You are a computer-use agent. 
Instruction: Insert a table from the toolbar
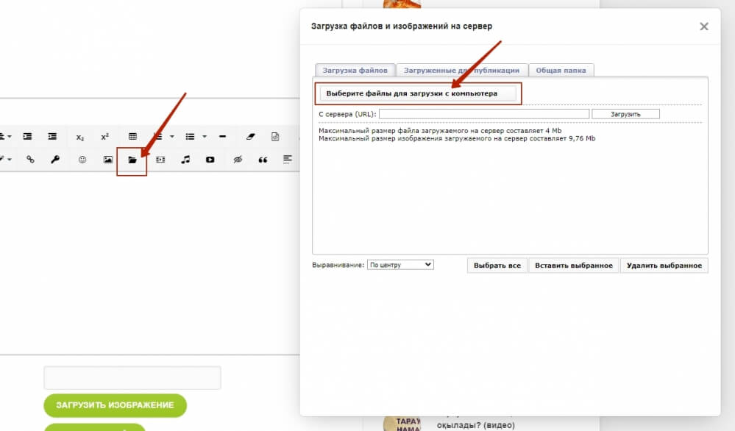(x=132, y=137)
